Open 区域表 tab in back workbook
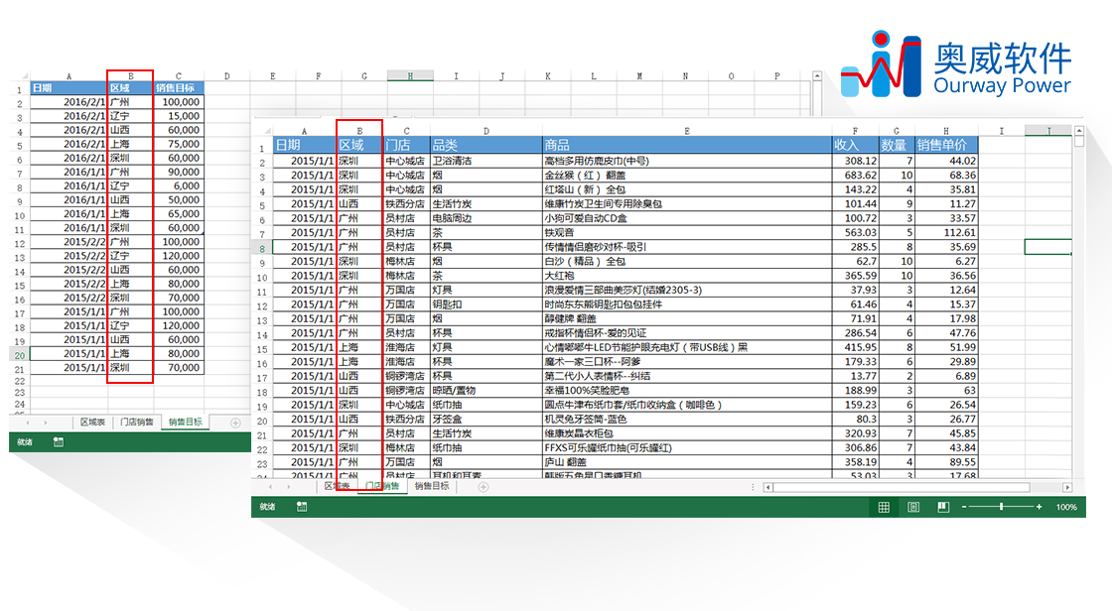Screen dimensions: 1112x611 tap(92, 423)
